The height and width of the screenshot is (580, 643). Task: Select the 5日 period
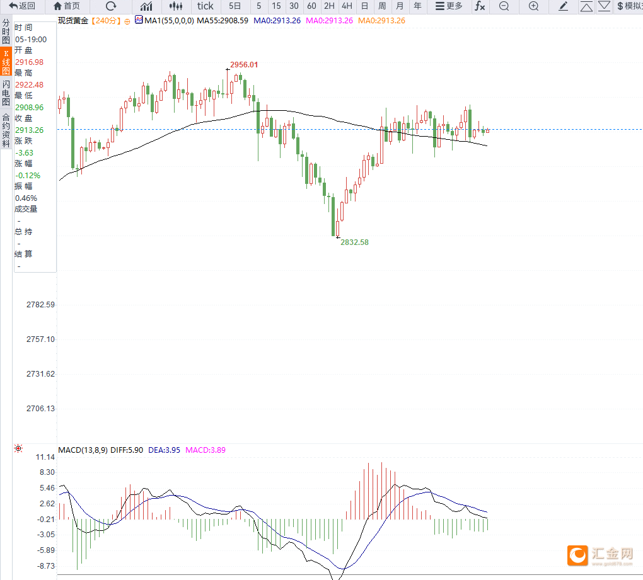click(x=235, y=6)
